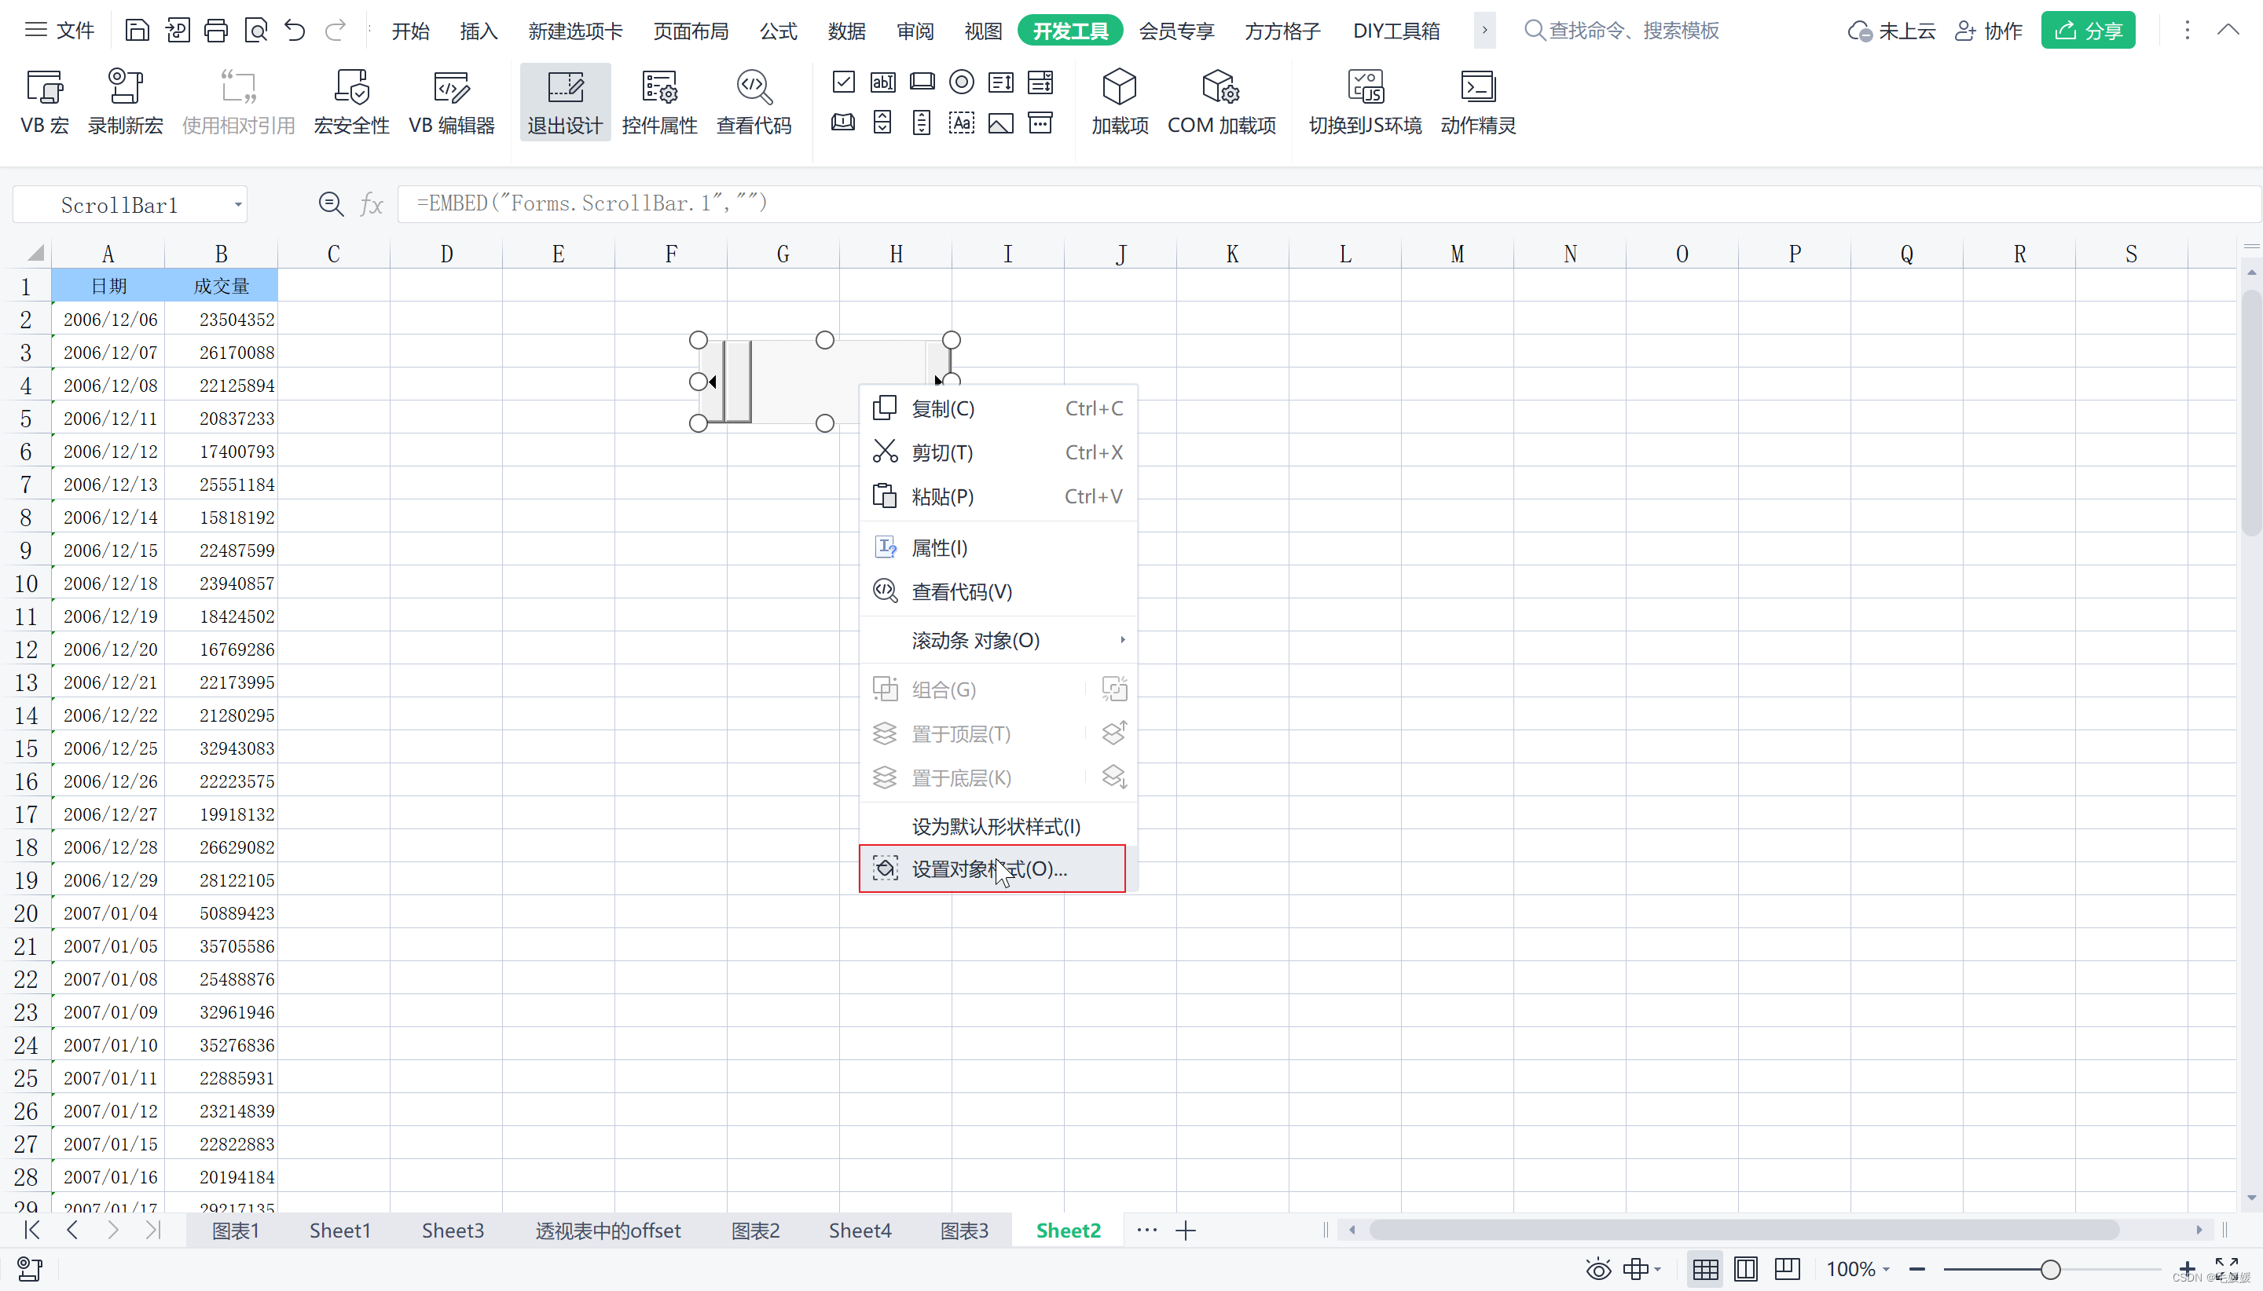Viewport: 2263px width, 1291px height.
Task: Expand more ribbon tabs chevron
Action: point(1484,31)
